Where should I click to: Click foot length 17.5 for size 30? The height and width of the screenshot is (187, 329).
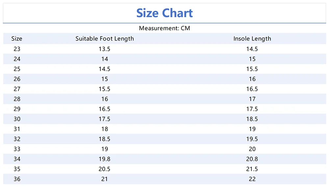(x=105, y=119)
